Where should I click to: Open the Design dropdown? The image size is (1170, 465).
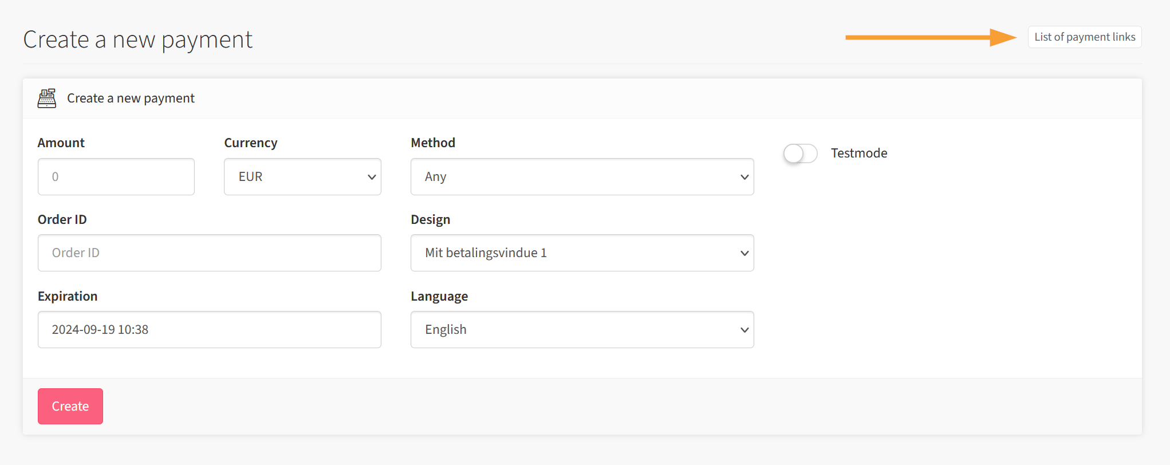point(582,253)
